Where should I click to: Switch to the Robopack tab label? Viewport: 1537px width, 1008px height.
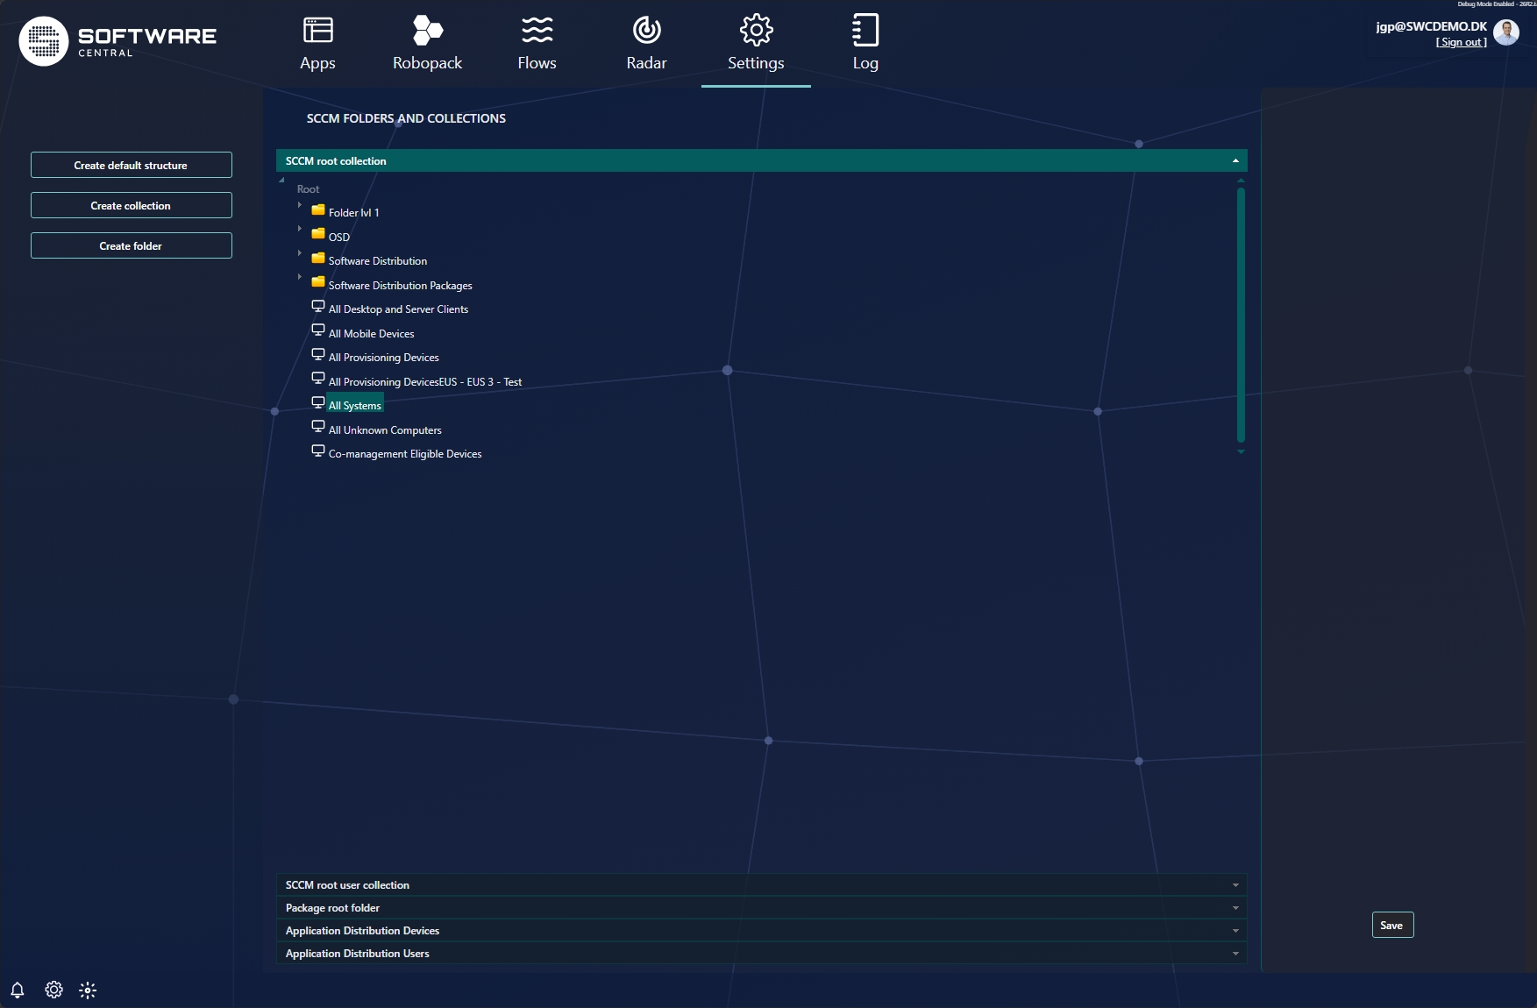[427, 63]
